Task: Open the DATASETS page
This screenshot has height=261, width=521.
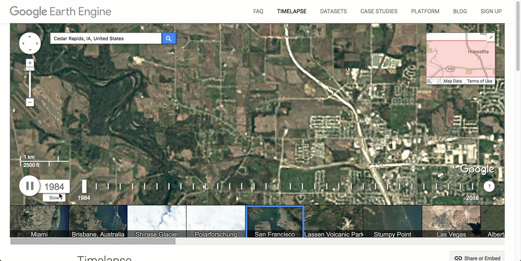Action: click(x=334, y=12)
